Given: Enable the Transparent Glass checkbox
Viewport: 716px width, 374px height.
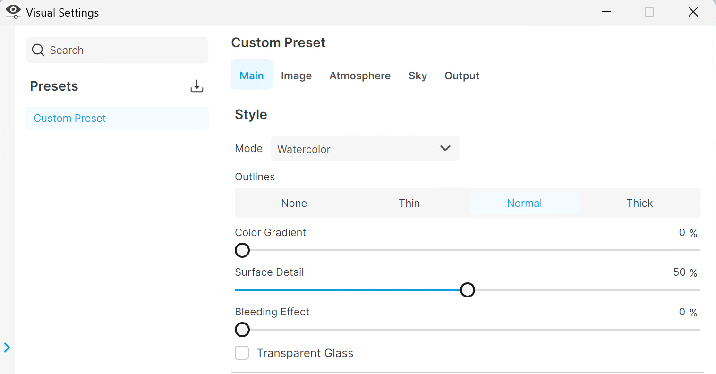Looking at the screenshot, I should click(242, 353).
